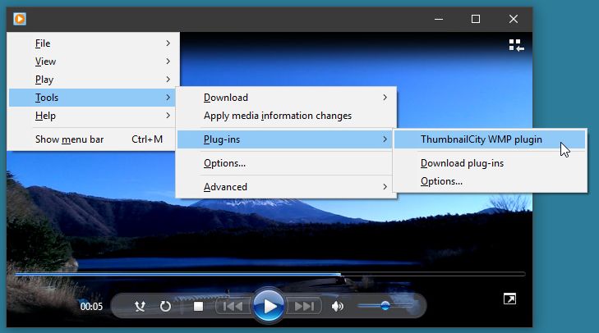Click the elapsed time 00:05
Screen dimensions: 599x333
91,306
